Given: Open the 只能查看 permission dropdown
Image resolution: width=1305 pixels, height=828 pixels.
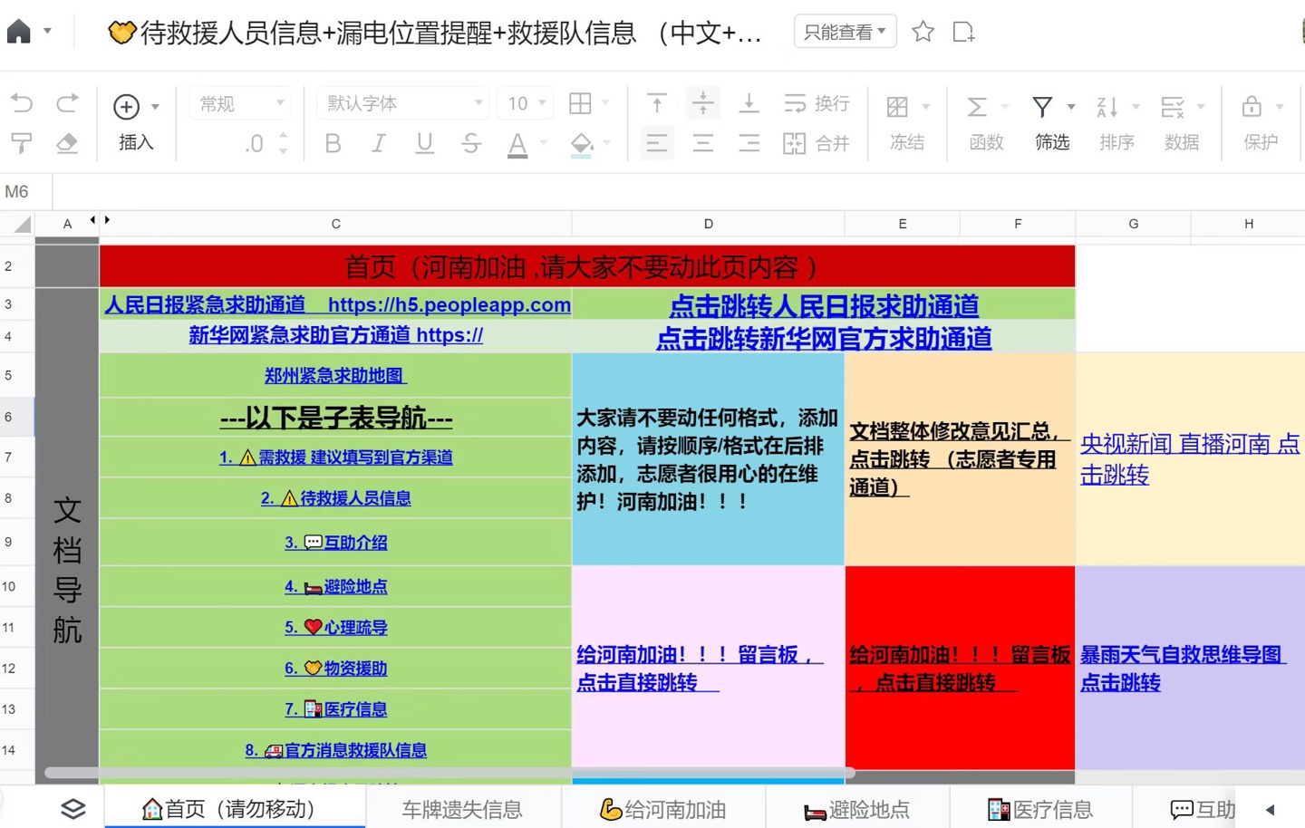Looking at the screenshot, I should 844,30.
